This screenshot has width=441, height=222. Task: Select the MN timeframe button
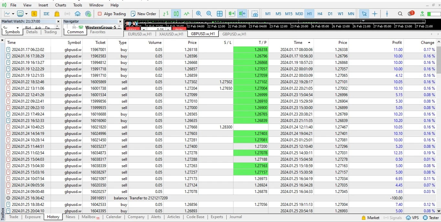(x=351, y=14)
